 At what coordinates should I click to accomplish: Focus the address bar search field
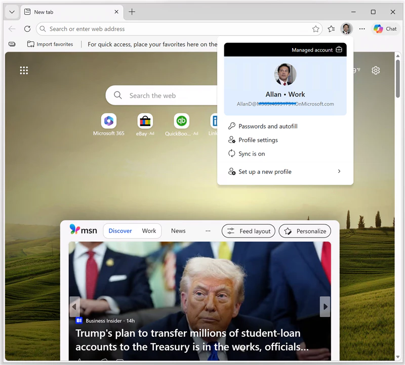pyautogui.click(x=179, y=29)
